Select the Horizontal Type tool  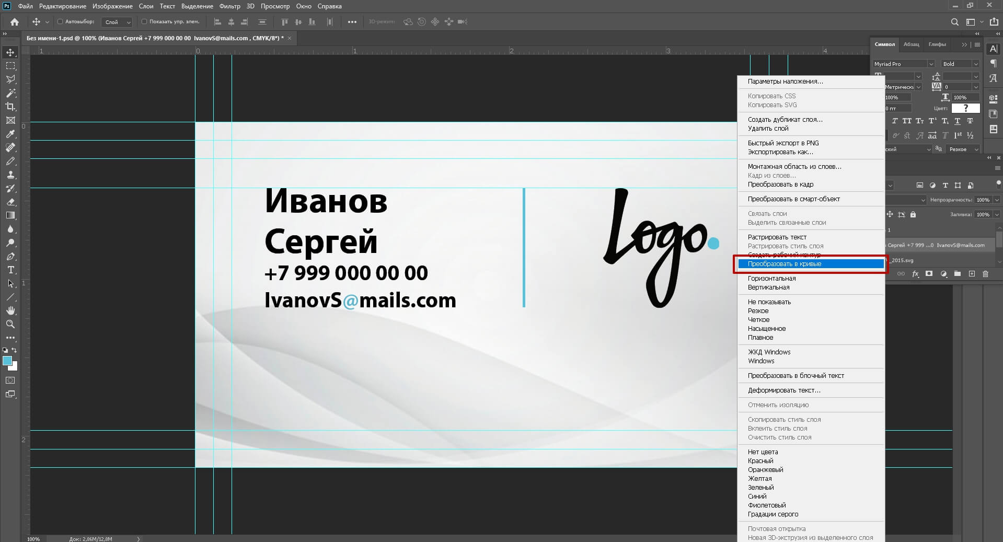click(10, 270)
